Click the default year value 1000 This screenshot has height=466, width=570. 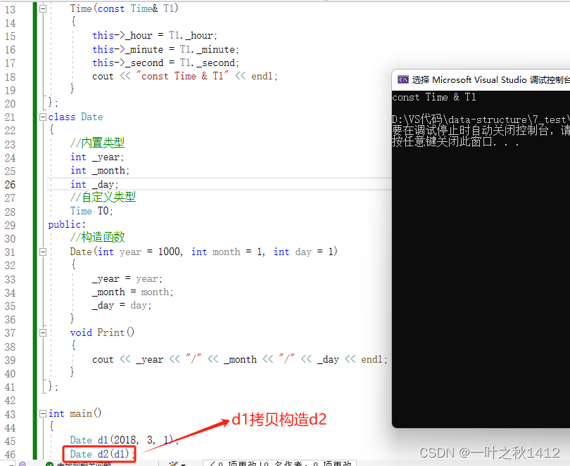[170, 252]
